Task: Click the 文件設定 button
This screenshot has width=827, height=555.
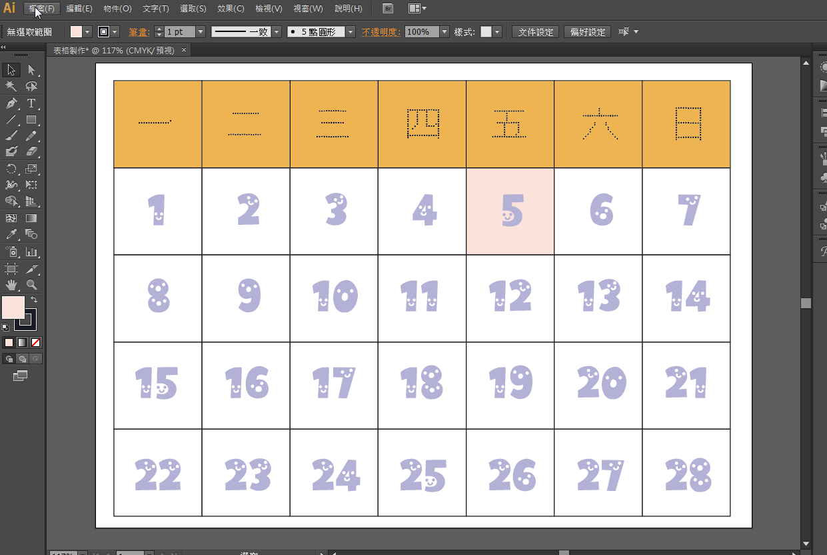Action: [x=536, y=32]
